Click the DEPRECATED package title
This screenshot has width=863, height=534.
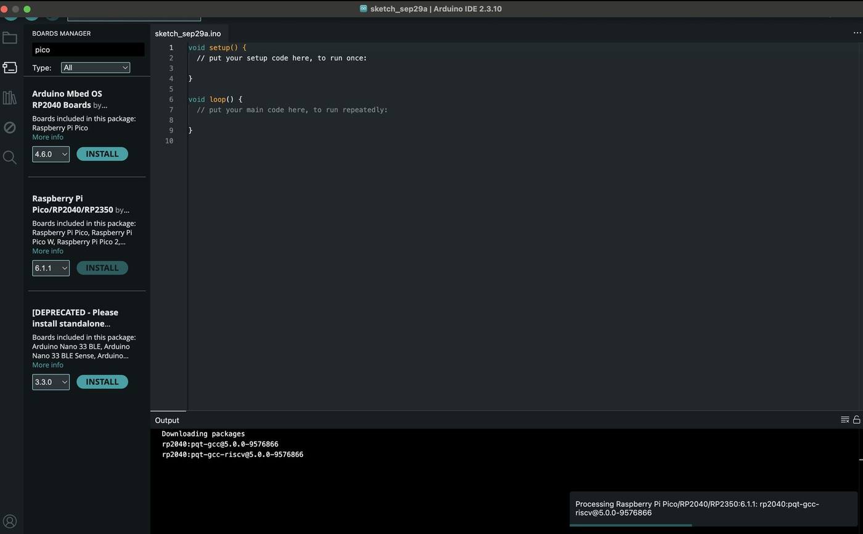click(75, 318)
